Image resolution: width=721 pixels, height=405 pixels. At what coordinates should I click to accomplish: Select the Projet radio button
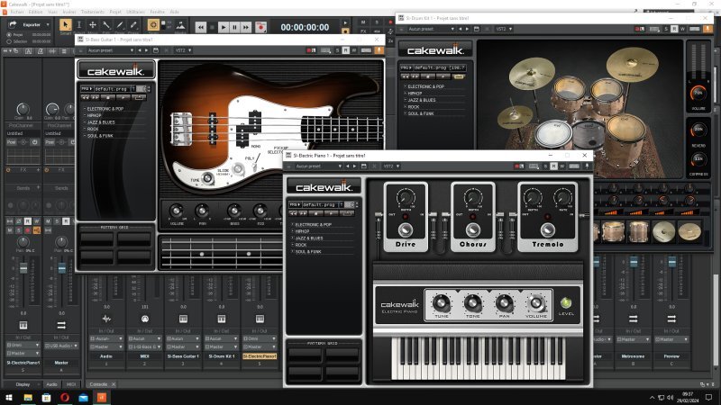9,35
